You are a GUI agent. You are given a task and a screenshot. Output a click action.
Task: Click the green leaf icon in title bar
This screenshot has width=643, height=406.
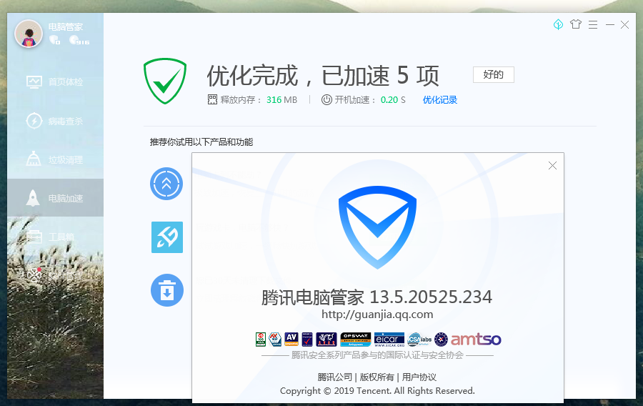click(x=558, y=24)
